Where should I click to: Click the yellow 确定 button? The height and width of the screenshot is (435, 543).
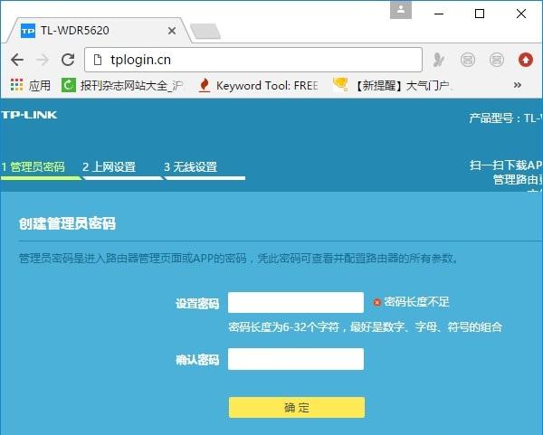pos(297,407)
